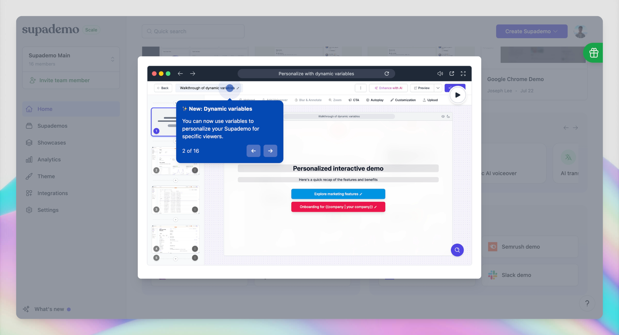Open the Home sidebar item
The image size is (619, 335).
[x=71, y=109]
